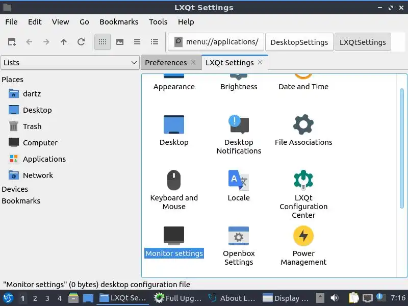Screen dimensions: 408x306
Task: Open a new tab with the toolbar icon
Action: 12,42
